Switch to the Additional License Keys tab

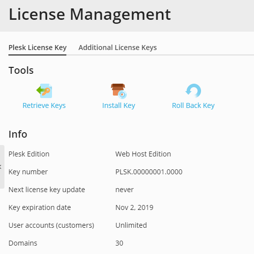point(117,48)
